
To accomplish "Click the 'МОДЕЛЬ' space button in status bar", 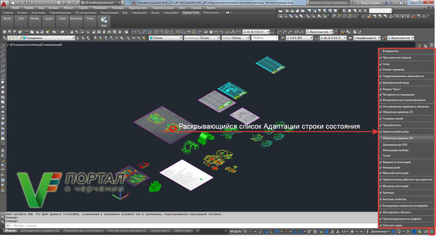I will 235,231.
